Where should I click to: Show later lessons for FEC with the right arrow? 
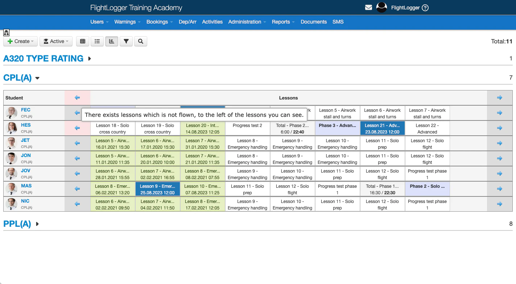[x=499, y=113]
